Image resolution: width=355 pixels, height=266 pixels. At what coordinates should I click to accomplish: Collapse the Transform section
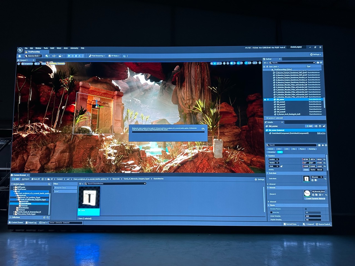point(267,156)
